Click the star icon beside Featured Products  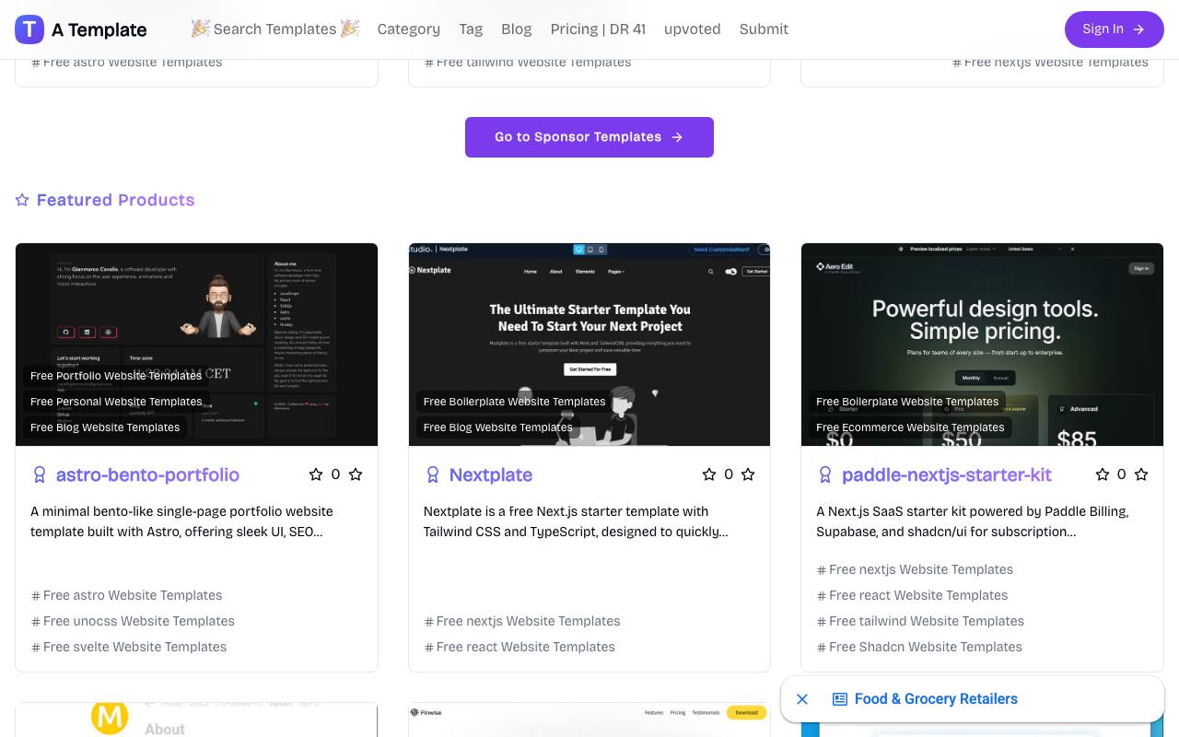22,200
